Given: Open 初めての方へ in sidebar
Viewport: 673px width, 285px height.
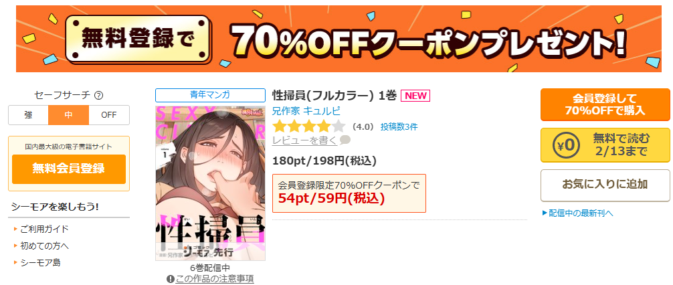Looking at the screenshot, I should tap(44, 246).
